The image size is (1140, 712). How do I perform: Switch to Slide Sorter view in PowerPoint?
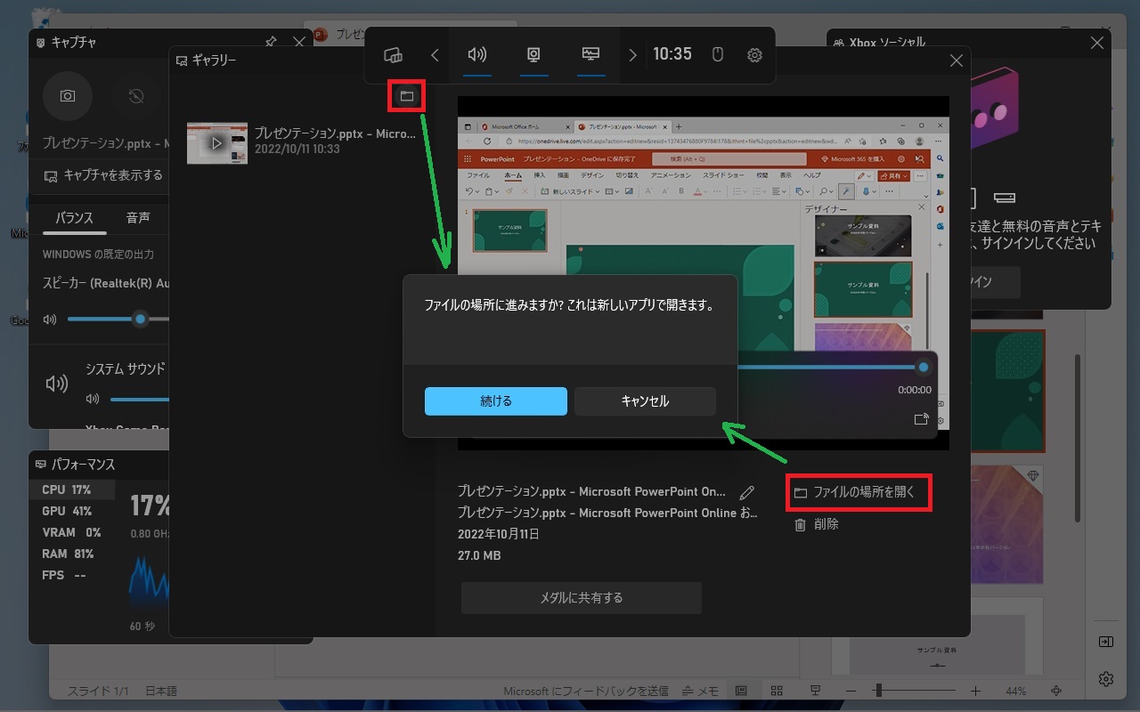click(777, 691)
